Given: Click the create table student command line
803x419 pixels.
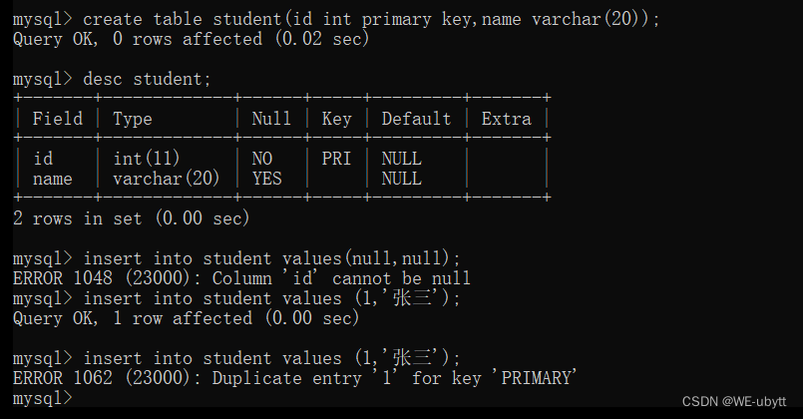Looking at the screenshot, I should click(x=371, y=19).
